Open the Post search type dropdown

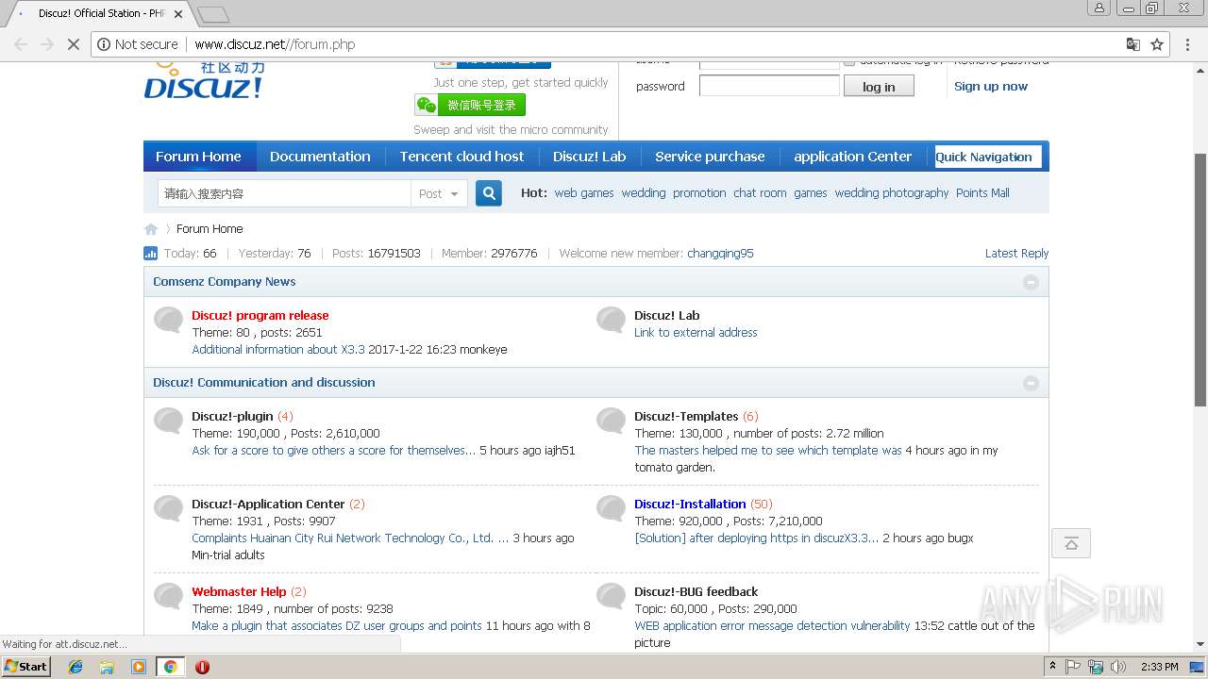click(439, 193)
